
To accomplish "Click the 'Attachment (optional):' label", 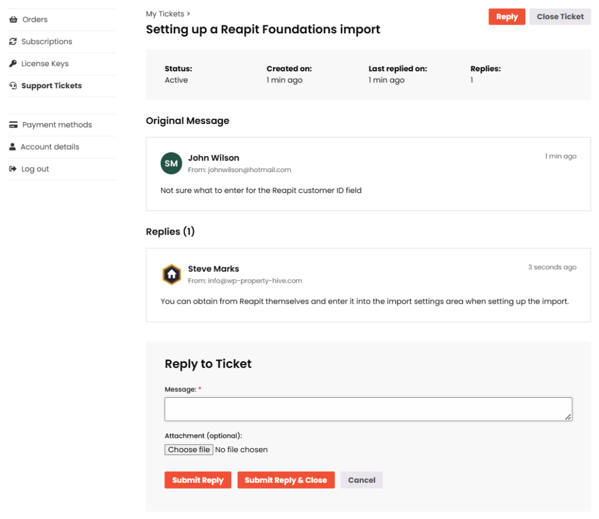I will coord(203,436).
